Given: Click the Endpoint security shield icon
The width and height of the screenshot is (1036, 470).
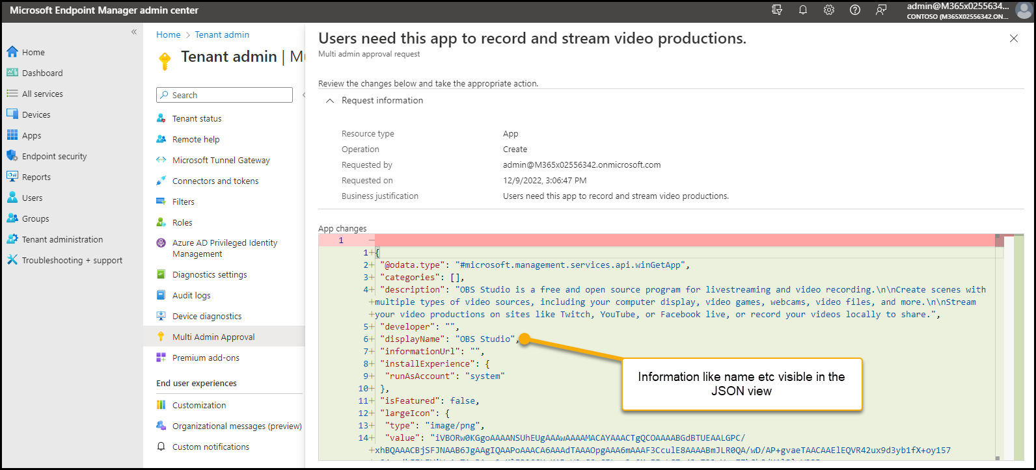Looking at the screenshot, I should coord(12,156).
